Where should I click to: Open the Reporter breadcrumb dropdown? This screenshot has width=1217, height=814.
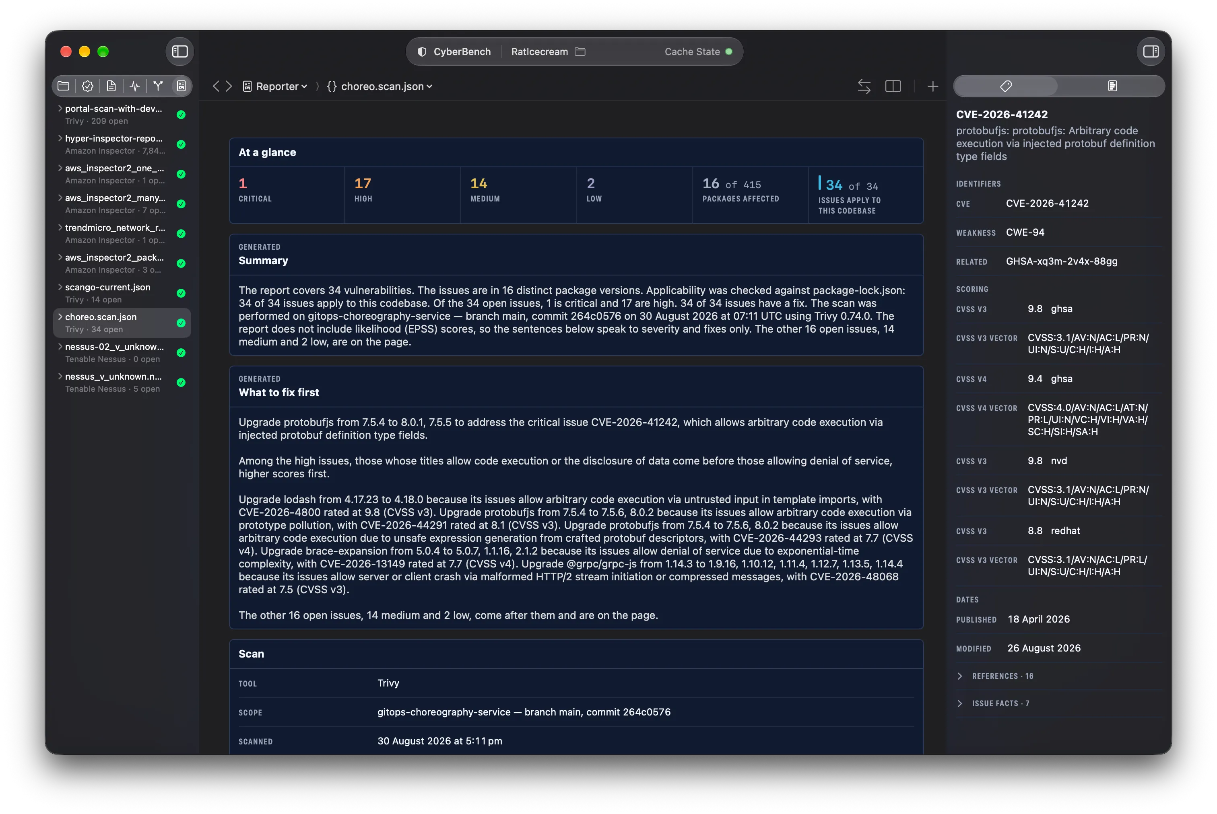coord(275,86)
